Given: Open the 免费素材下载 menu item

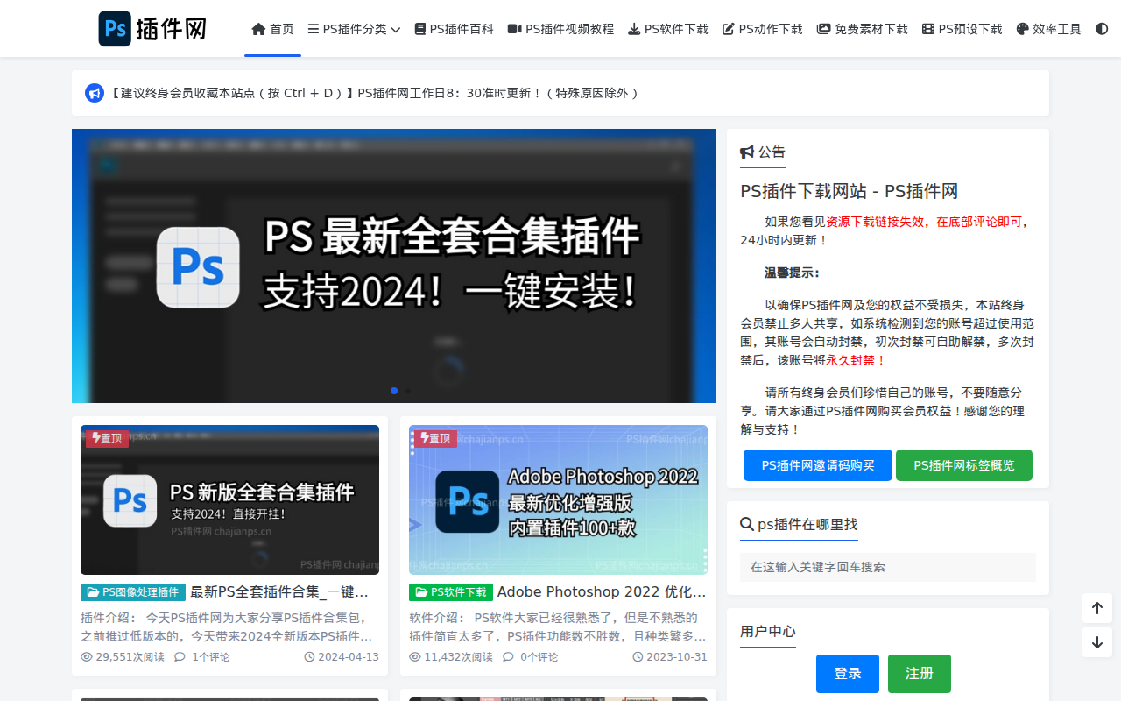Looking at the screenshot, I should click(x=862, y=29).
